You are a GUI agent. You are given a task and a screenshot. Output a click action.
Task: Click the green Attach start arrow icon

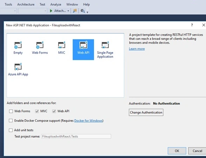click(x=51, y=11)
